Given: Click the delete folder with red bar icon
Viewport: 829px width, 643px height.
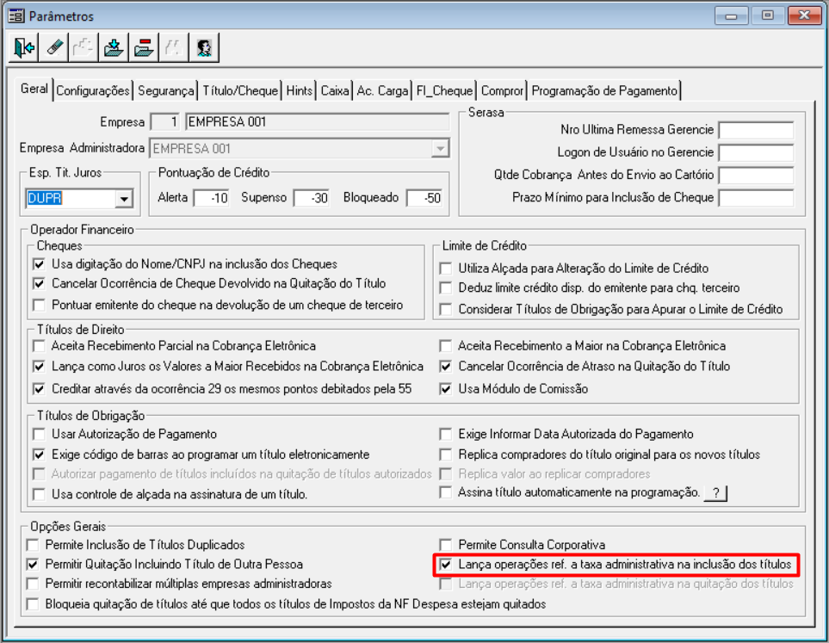Looking at the screenshot, I should 144,47.
